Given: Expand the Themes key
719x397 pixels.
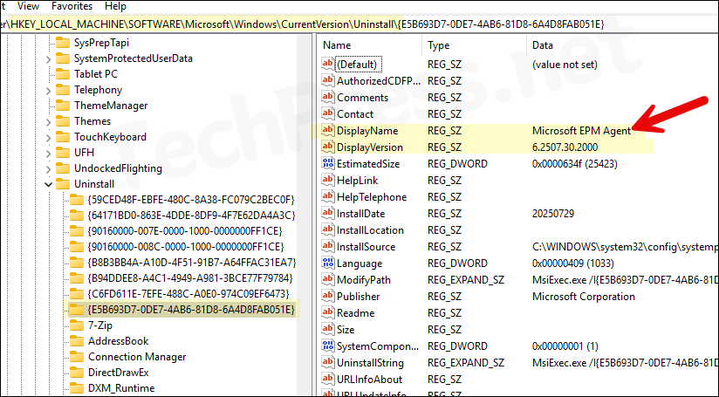Looking at the screenshot, I should pyautogui.click(x=49, y=122).
